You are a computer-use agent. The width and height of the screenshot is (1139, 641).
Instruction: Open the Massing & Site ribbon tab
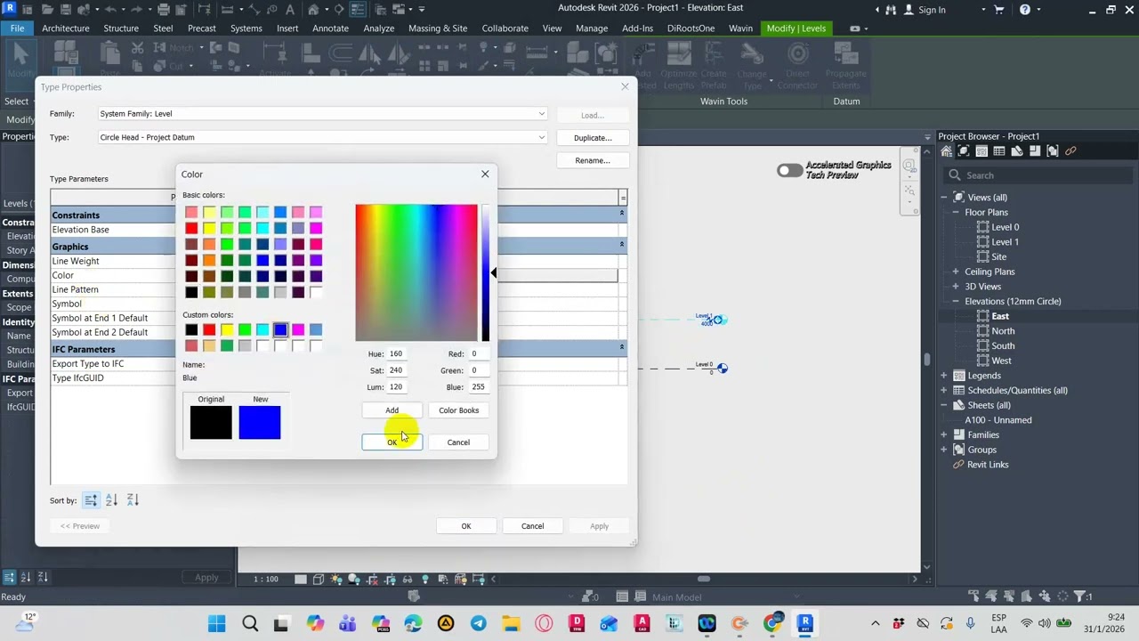click(438, 28)
